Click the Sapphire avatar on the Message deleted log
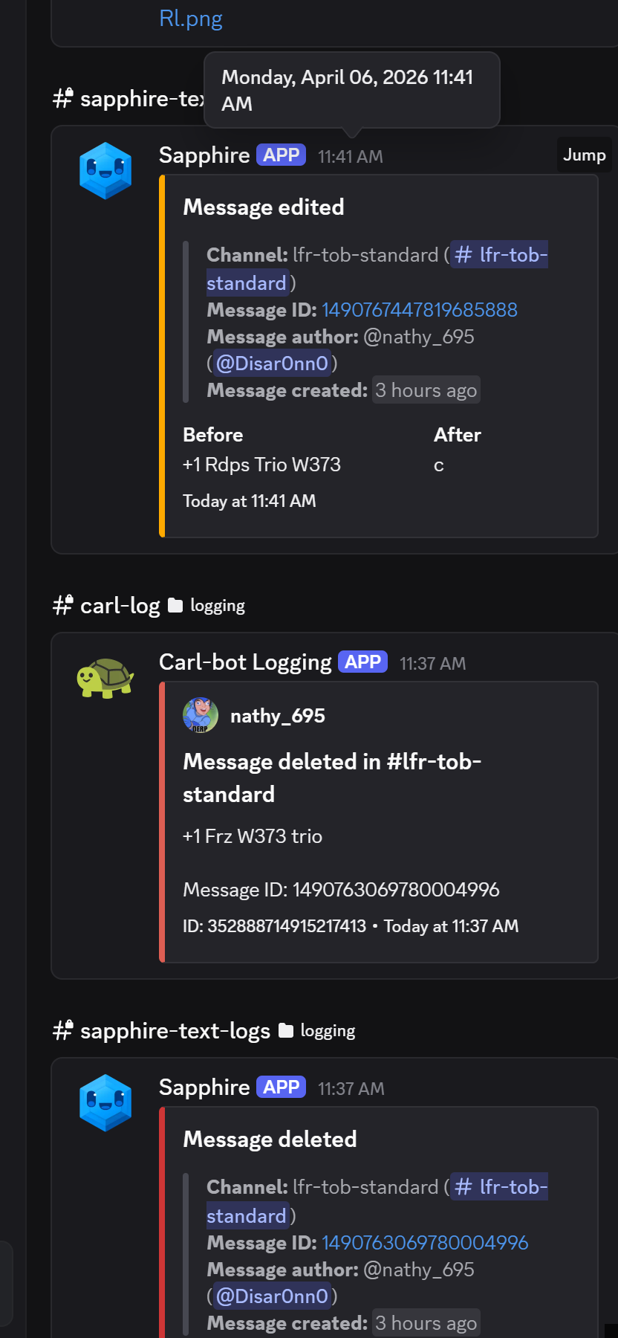618x1338 pixels. 105,1102
